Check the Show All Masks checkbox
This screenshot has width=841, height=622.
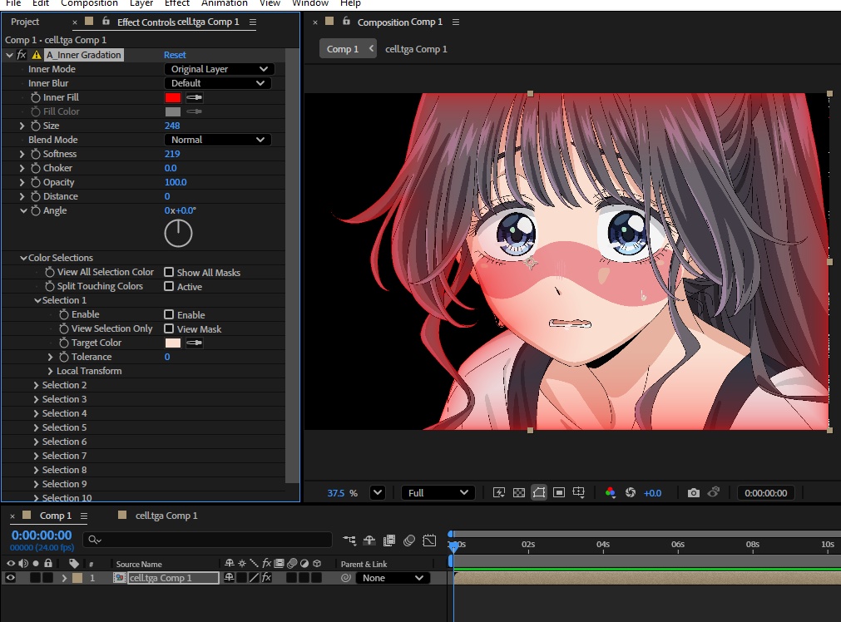coord(169,272)
